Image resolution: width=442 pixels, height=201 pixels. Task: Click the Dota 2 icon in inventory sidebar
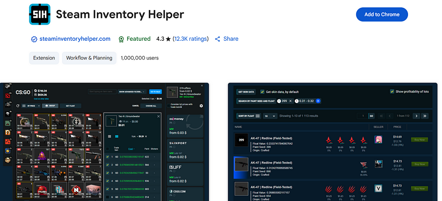[x=8, y=95]
